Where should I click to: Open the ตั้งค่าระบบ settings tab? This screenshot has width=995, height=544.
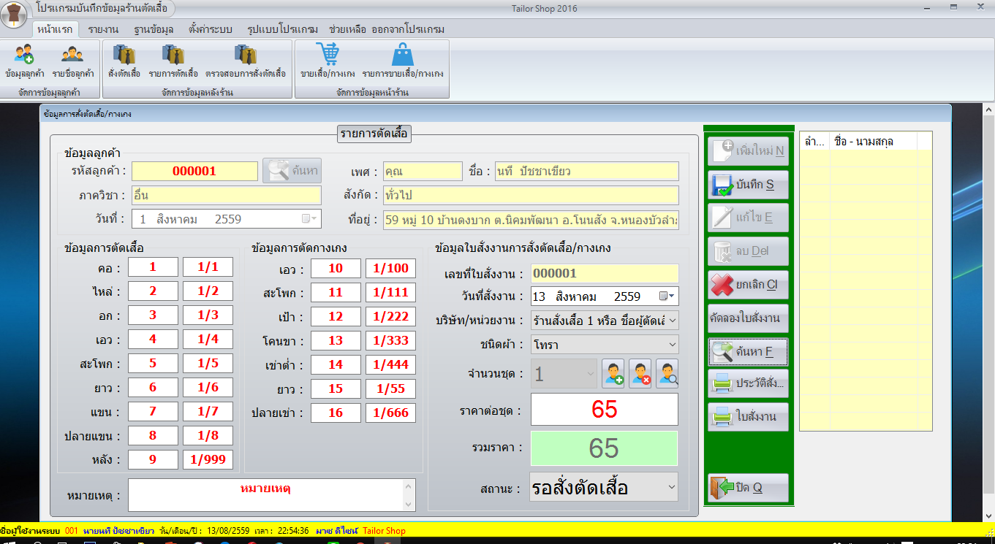click(210, 29)
